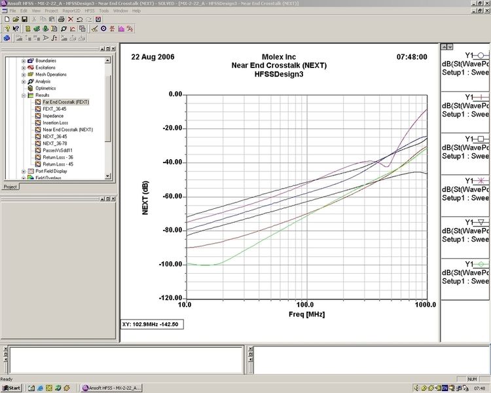The width and height of the screenshot is (491, 393).
Task: Expand the Port Field Display node
Action: (x=24, y=171)
